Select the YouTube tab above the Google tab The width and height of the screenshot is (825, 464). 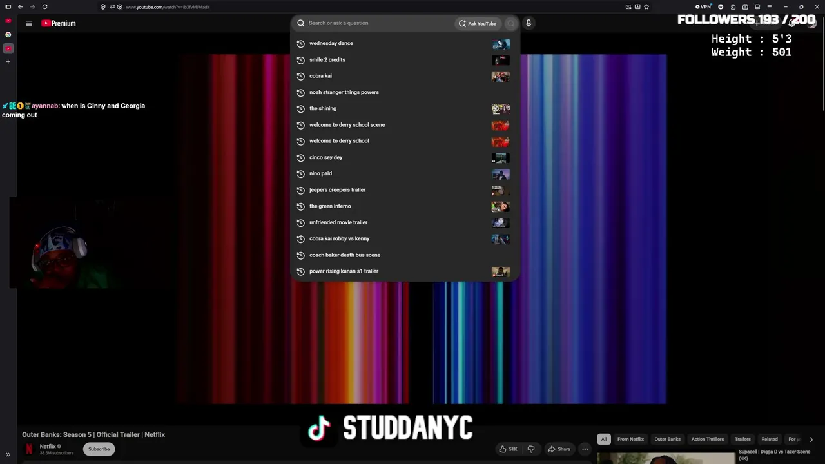pyautogui.click(x=8, y=21)
